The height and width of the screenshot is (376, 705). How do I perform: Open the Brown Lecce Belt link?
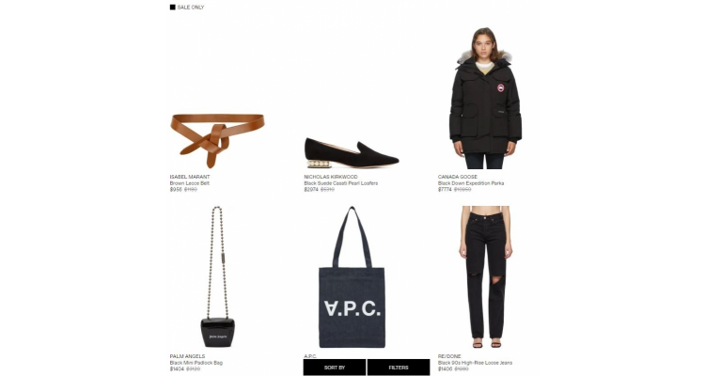189,183
